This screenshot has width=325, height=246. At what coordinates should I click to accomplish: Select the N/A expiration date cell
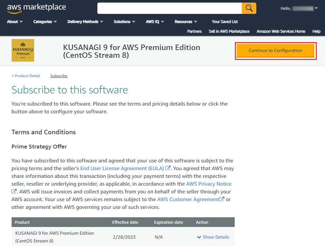click(159, 237)
